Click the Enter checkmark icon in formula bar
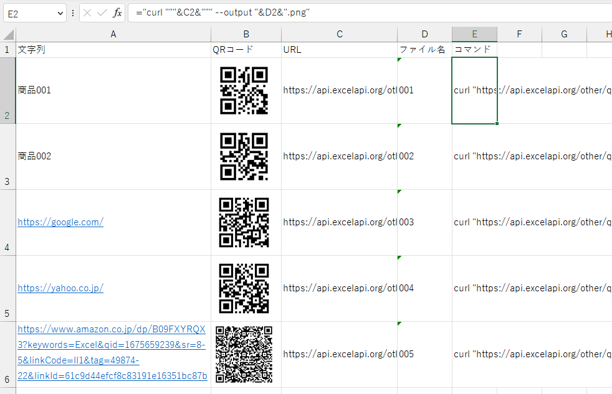Image resolution: width=612 pixels, height=394 pixels. click(102, 13)
